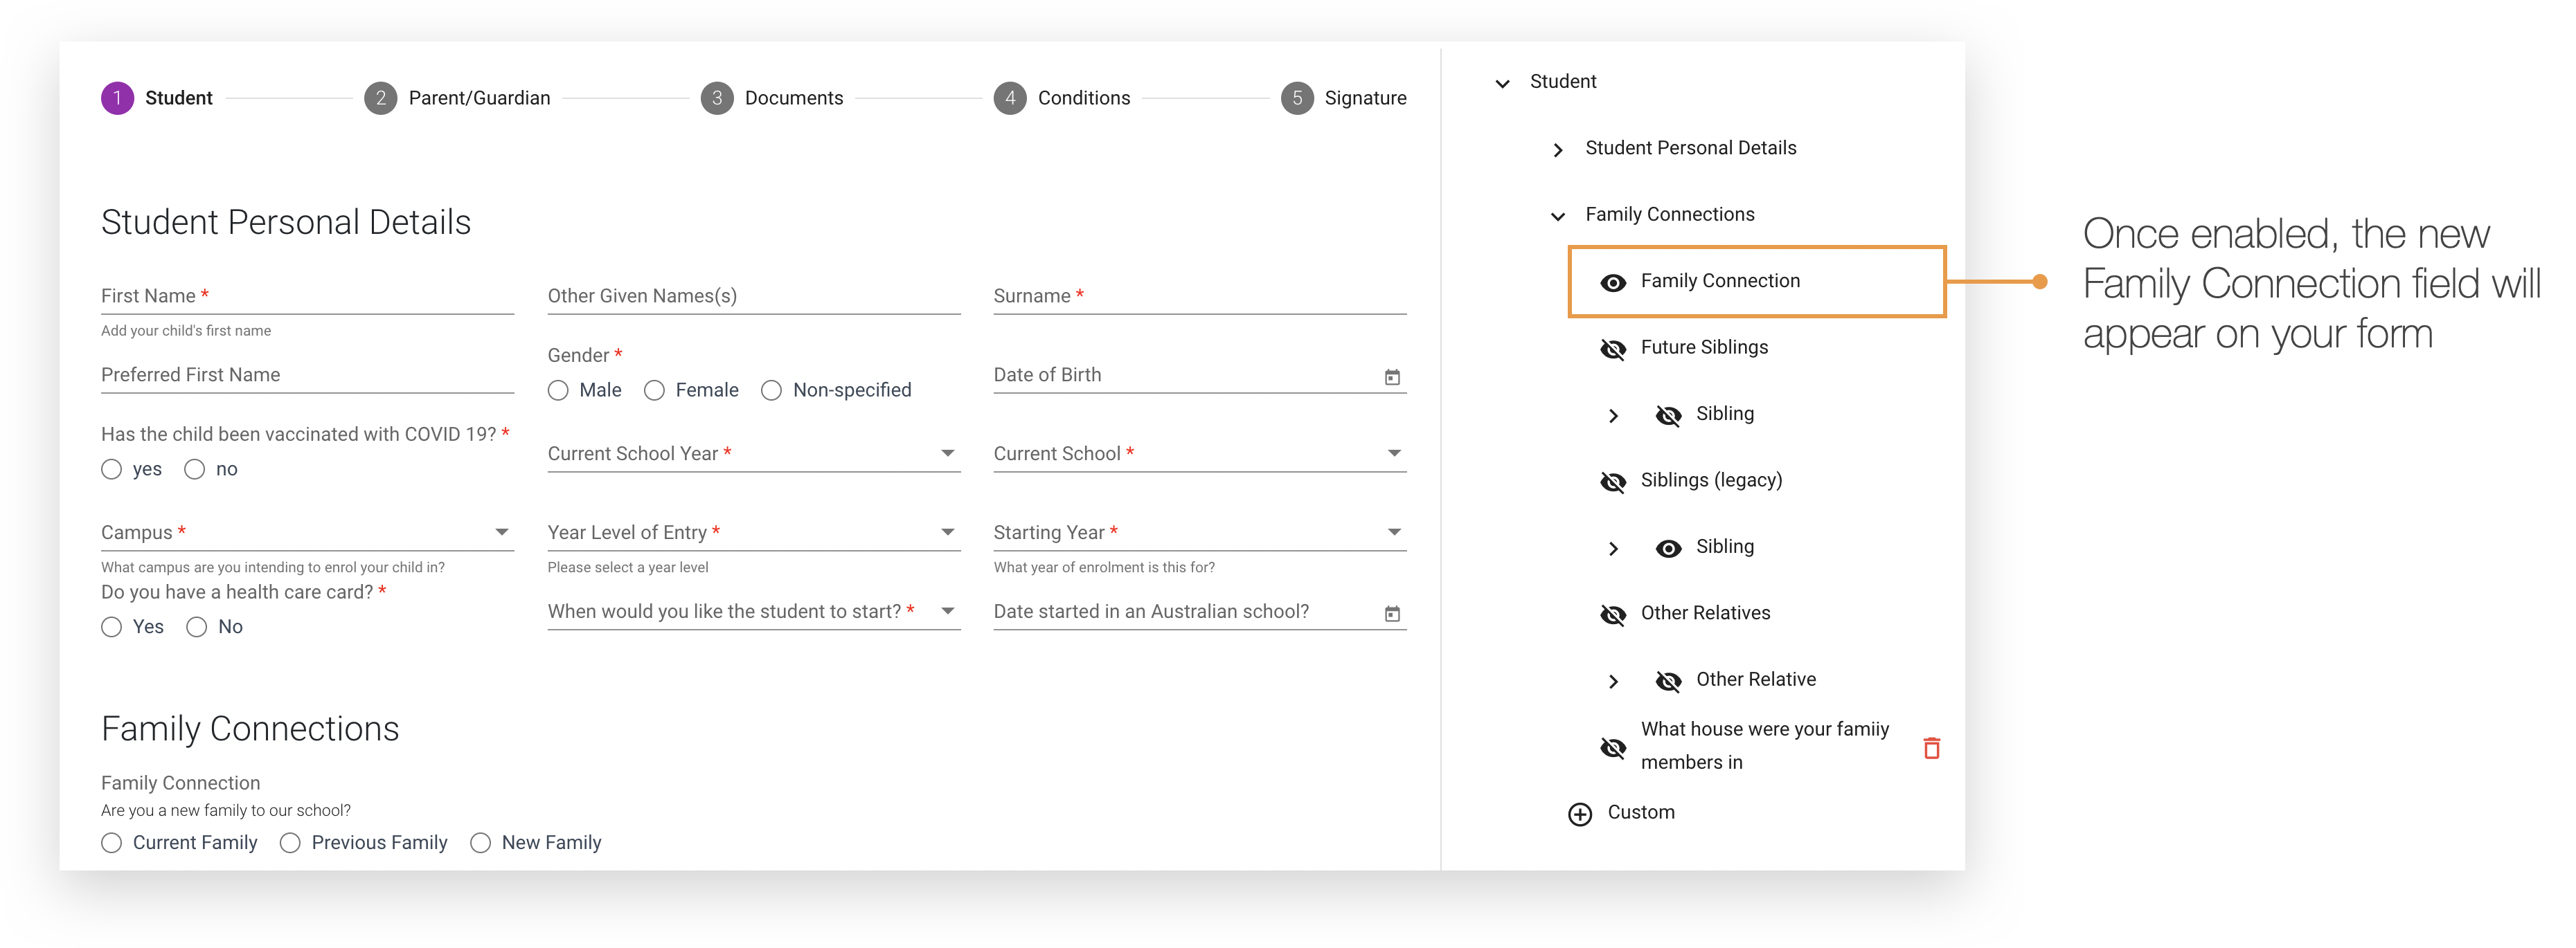The width and height of the screenshot is (2576, 948).
Task: Click "Student Personal Details" in the sidebar tree
Action: tap(1690, 148)
